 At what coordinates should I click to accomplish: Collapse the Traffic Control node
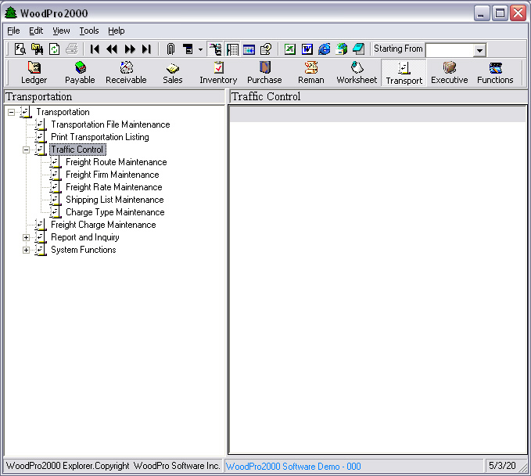point(26,150)
